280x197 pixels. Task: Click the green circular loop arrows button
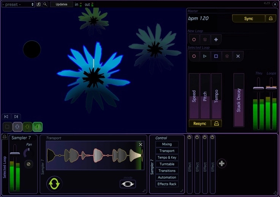(x=54, y=184)
